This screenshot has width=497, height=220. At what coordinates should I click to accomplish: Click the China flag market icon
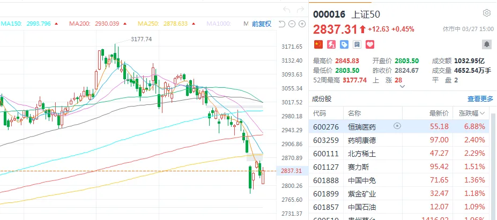coord(318,44)
